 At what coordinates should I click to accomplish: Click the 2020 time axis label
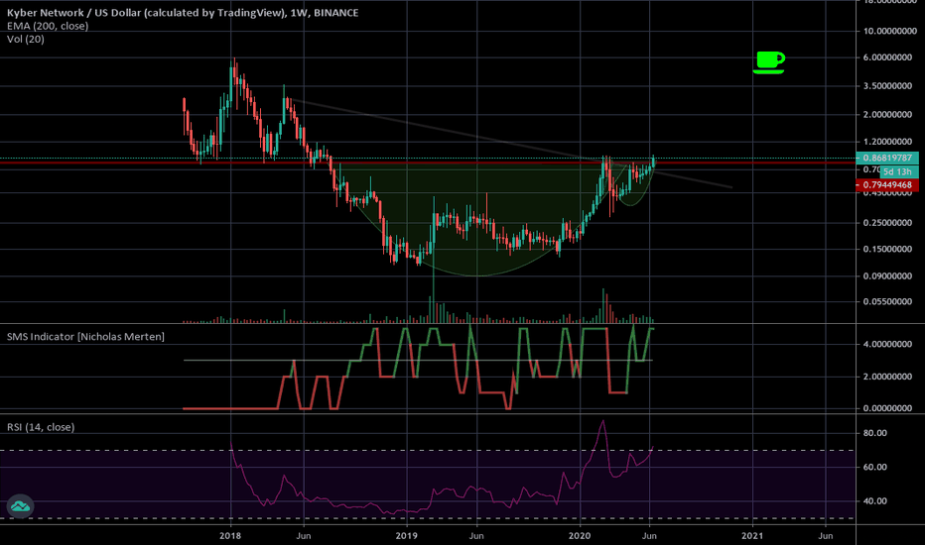[580, 535]
